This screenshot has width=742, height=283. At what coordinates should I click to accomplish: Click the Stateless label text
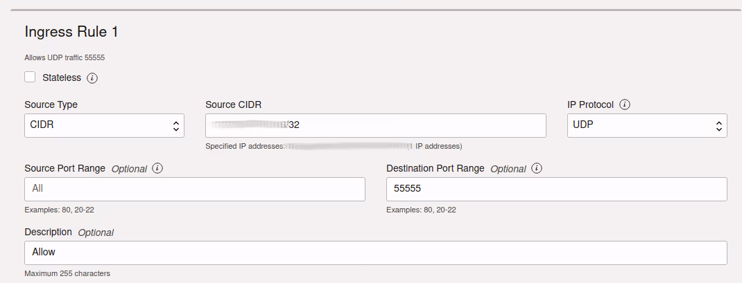(x=62, y=77)
